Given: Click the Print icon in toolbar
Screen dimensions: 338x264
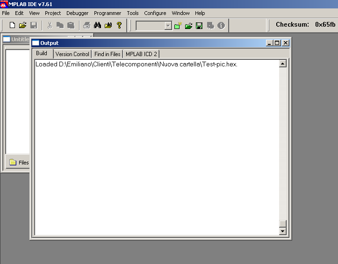Looking at the screenshot, I should [86, 25].
